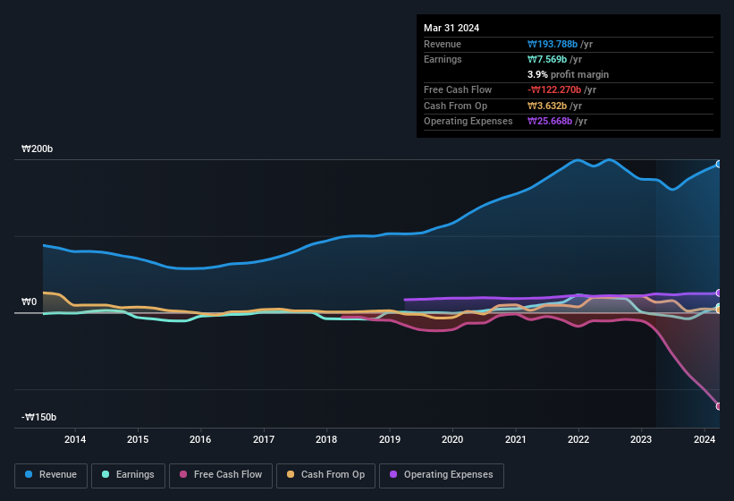Toggle the Revenue legend series
The height and width of the screenshot is (501, 734).
(51, 475)
